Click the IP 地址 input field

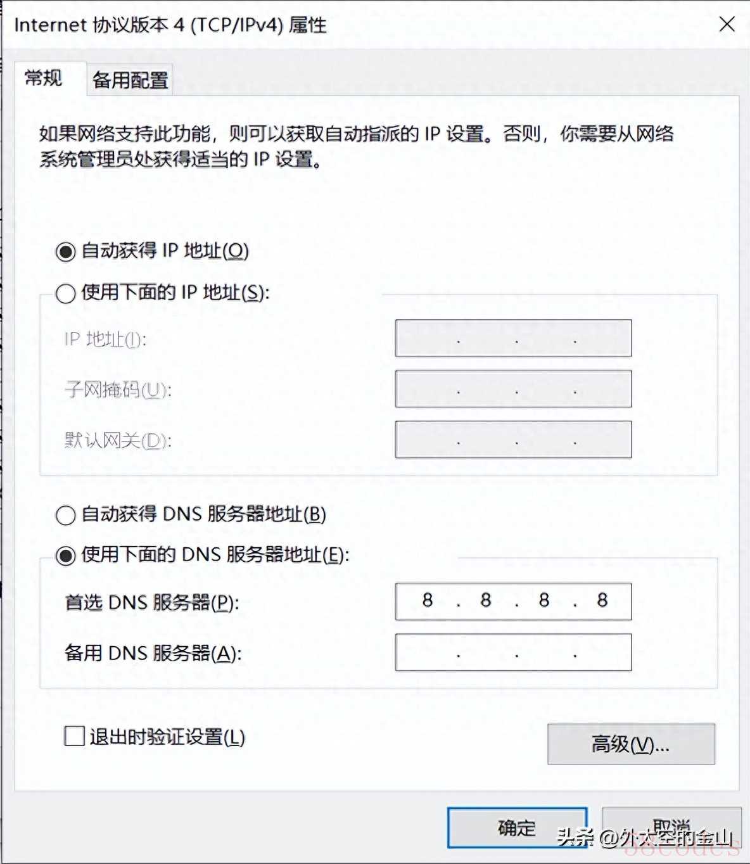(x=513, y=338)
